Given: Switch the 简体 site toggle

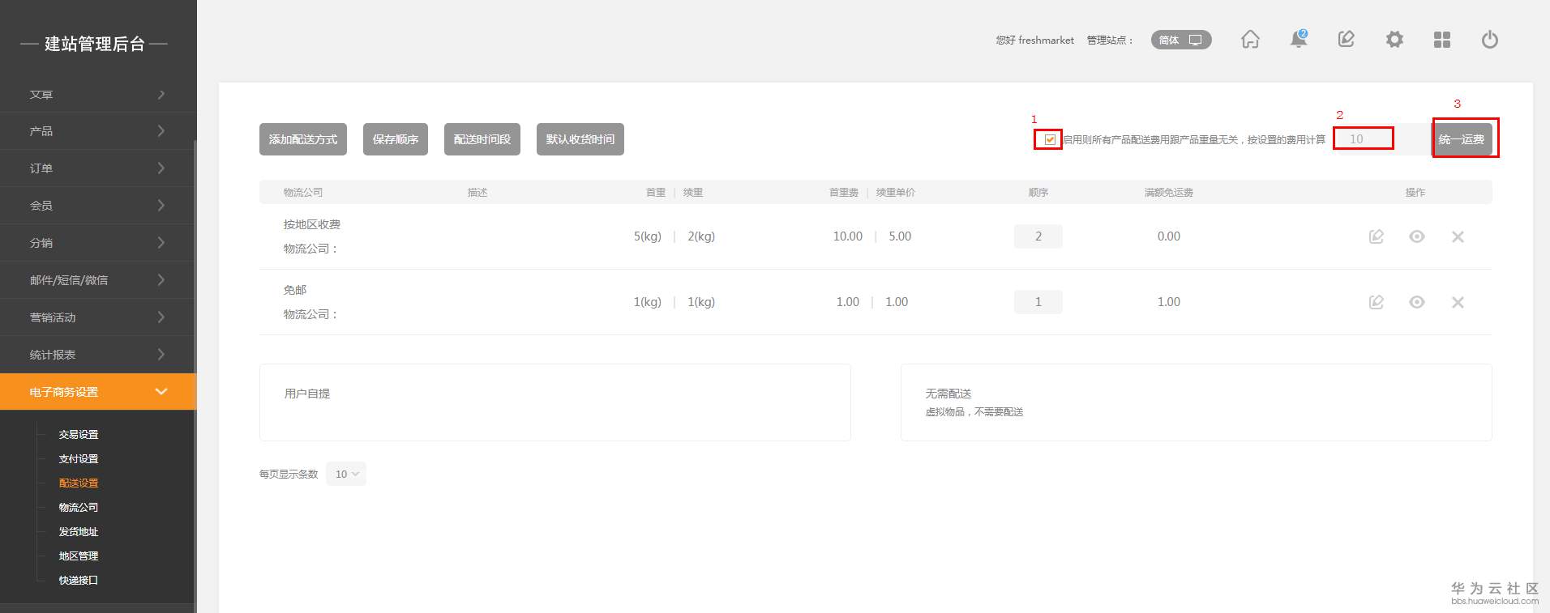Looking at the screenshot, I should point(1181,40).
